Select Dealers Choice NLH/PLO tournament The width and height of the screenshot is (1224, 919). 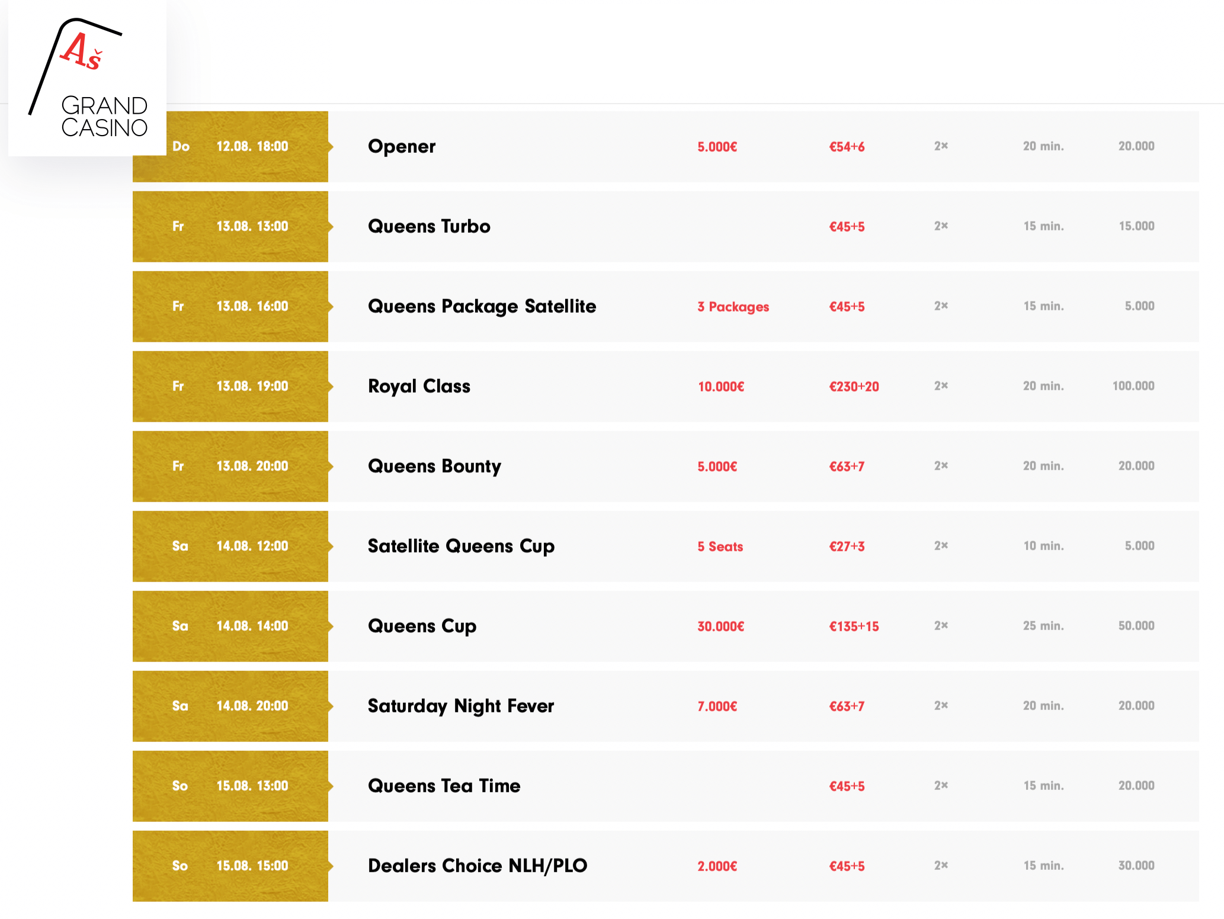point(478,866)
